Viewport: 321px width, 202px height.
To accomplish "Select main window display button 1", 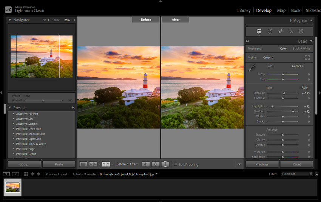I will click(6, 174).
